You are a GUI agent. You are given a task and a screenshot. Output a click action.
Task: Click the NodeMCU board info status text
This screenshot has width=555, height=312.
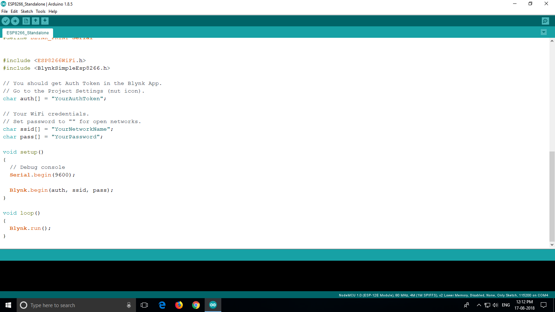[x=443, y=295]
